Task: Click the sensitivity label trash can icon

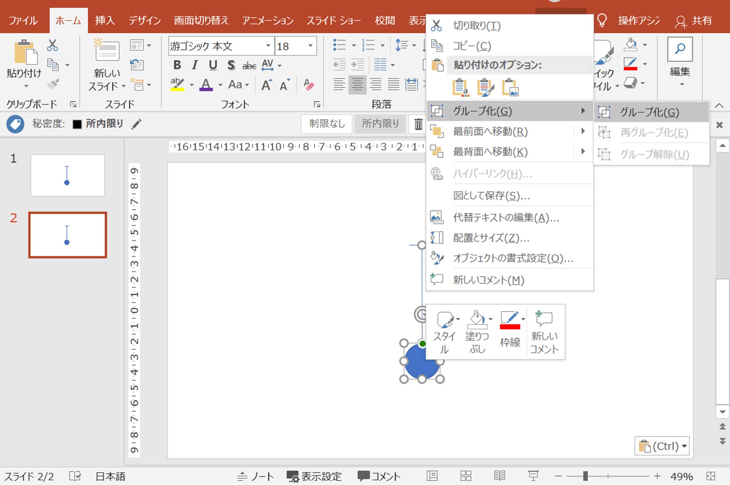Action: pos(418,124)
